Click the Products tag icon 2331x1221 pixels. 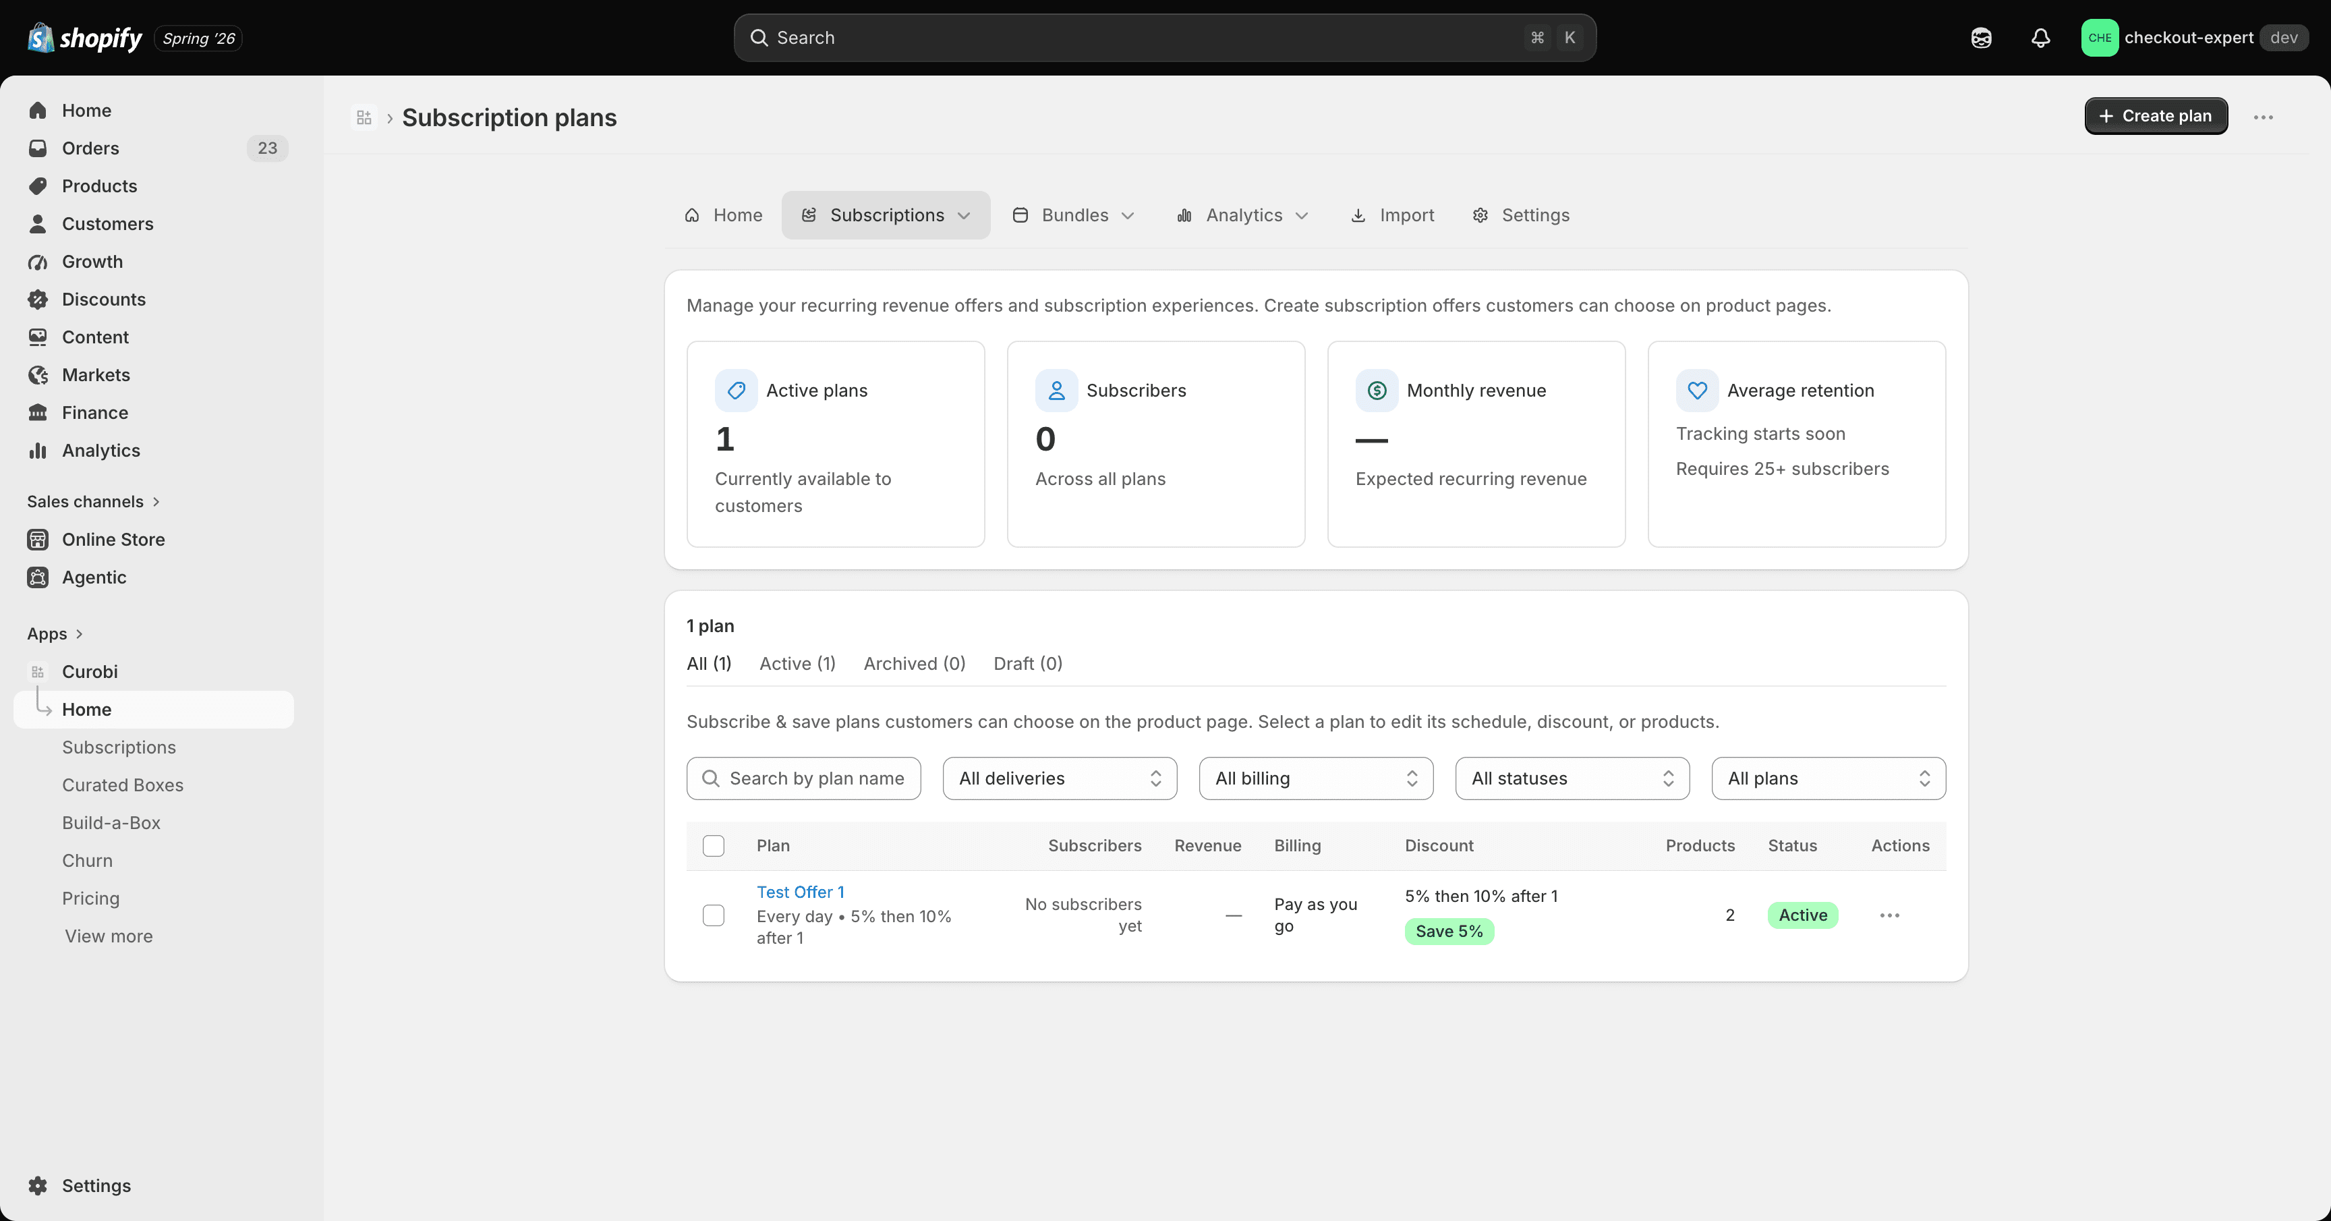tap(38, 186)
